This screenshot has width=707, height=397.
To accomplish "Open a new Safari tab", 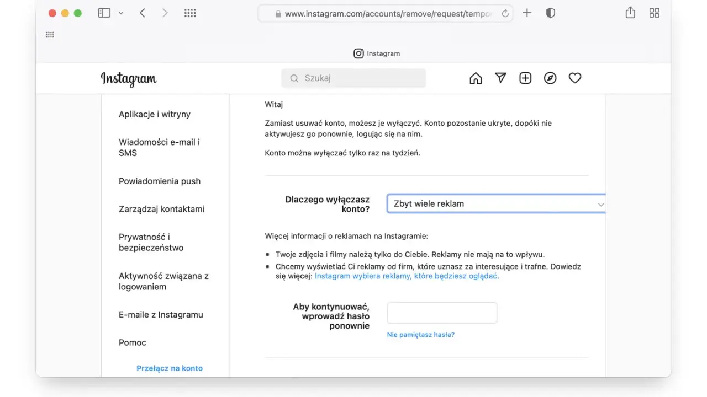I will [x=527, y=13].
